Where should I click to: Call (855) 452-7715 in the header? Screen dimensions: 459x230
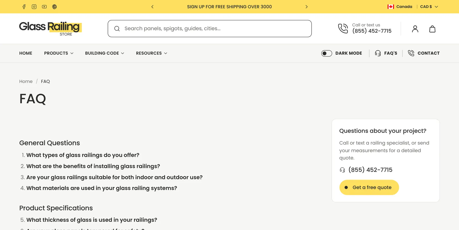tap(372, 31)
